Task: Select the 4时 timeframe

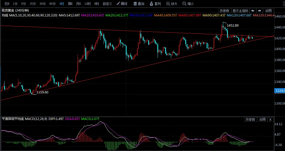Action: coord(62,4)
